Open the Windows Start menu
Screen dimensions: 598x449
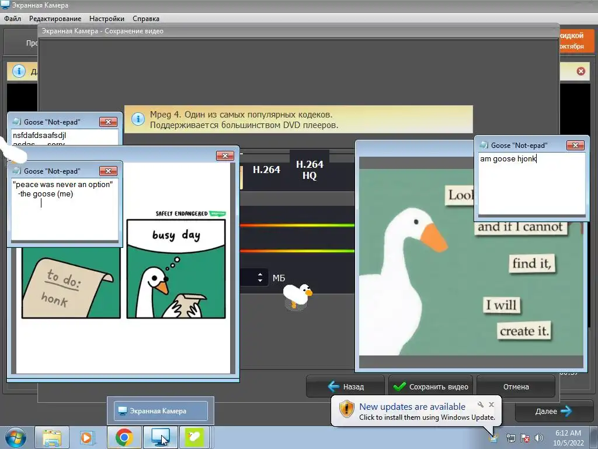click(x=15, y=437)
